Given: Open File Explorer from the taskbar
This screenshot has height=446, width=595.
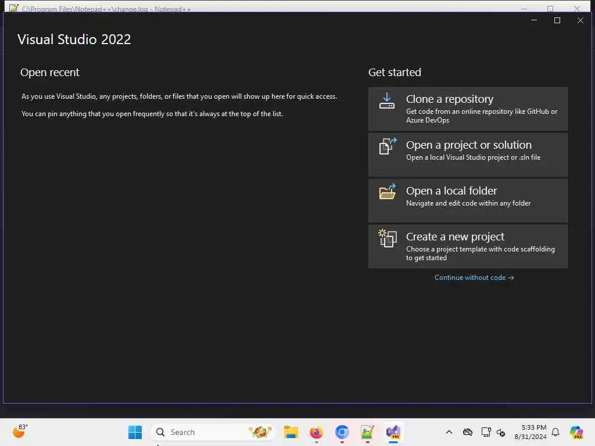Looking at the screenshot, I should (x=291, y=432).
